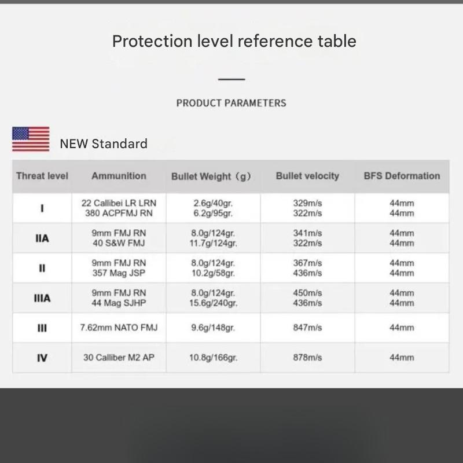463x463 pixels.
Task: Select the Threat level column header
Action: click(x=42, y=176)
